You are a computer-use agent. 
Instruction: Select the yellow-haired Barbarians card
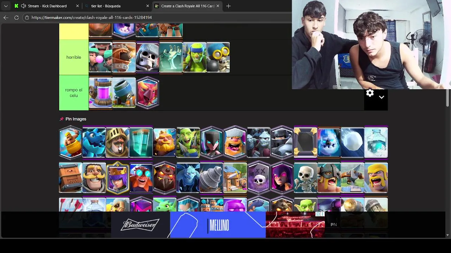tap(376, 178)
